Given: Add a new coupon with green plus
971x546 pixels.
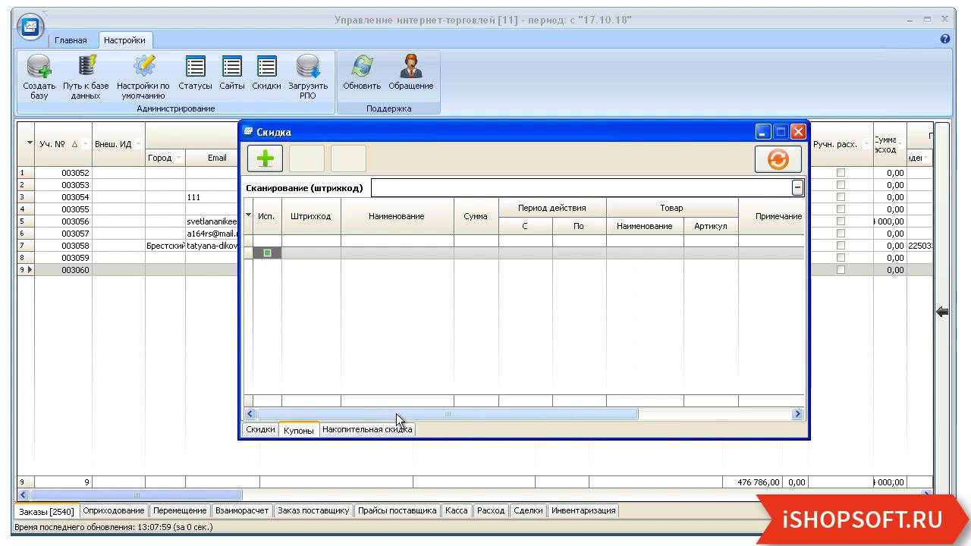Looking at the screenshot, I should click(265, 159).
